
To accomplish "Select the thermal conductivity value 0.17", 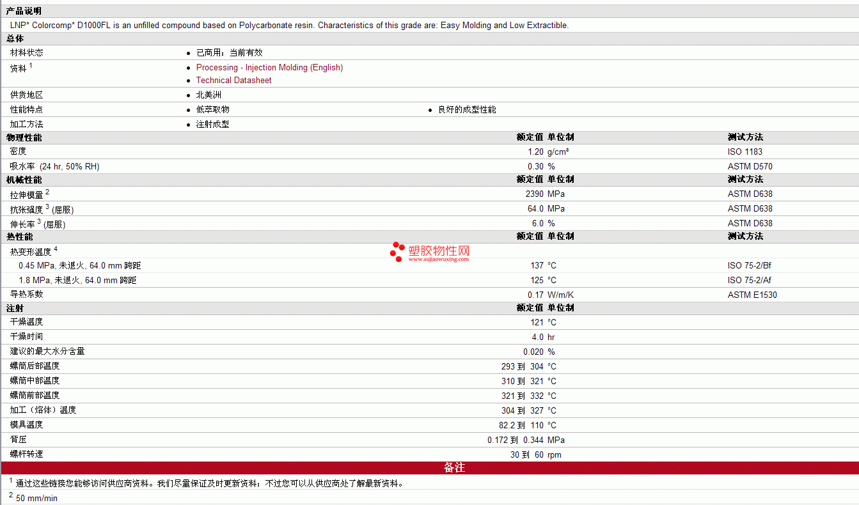I will [x=536, y=295].
